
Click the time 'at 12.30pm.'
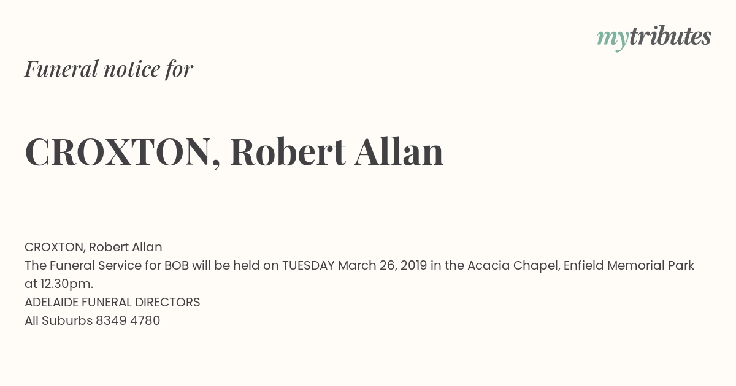tap(59, 284)
